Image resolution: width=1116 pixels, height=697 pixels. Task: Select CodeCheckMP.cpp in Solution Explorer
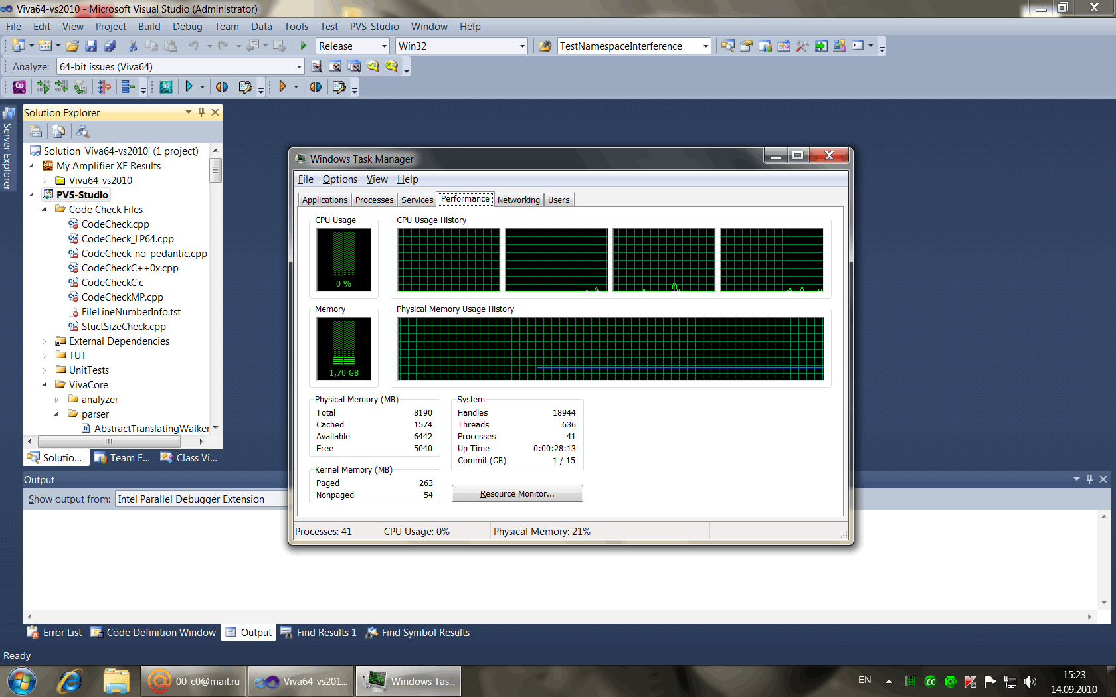point(122,297)
